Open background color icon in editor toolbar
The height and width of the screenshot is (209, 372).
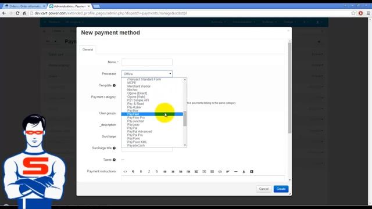pyautogui.click(x=252, y=172)
